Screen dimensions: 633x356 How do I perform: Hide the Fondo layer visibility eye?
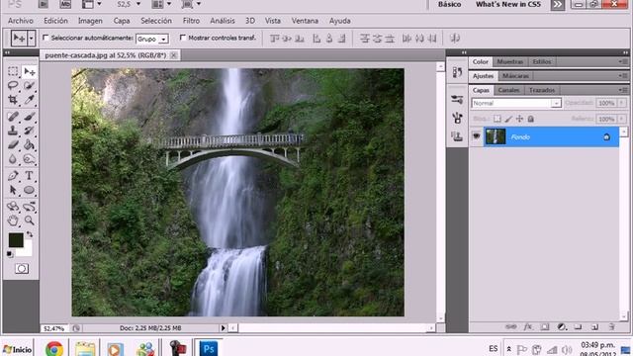pyautogui.click(x=477, y=136)
